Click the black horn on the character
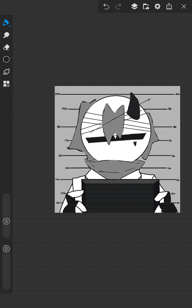192x308 pixels. [133, 107]
